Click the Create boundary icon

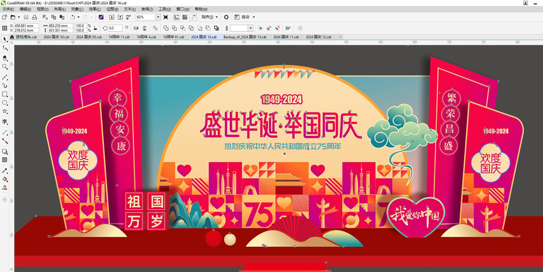pos(217,28)
